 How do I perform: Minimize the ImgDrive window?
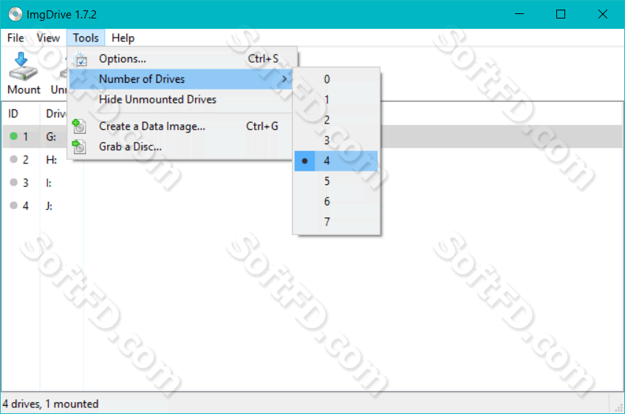(519, 14)
